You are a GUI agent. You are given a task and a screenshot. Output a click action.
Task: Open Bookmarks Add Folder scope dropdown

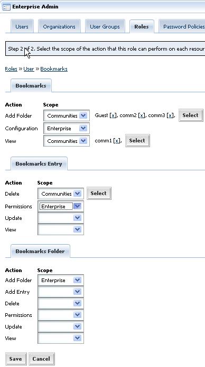67,115
